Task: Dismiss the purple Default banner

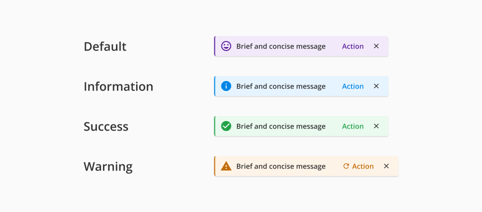Action: coord(376,46)
